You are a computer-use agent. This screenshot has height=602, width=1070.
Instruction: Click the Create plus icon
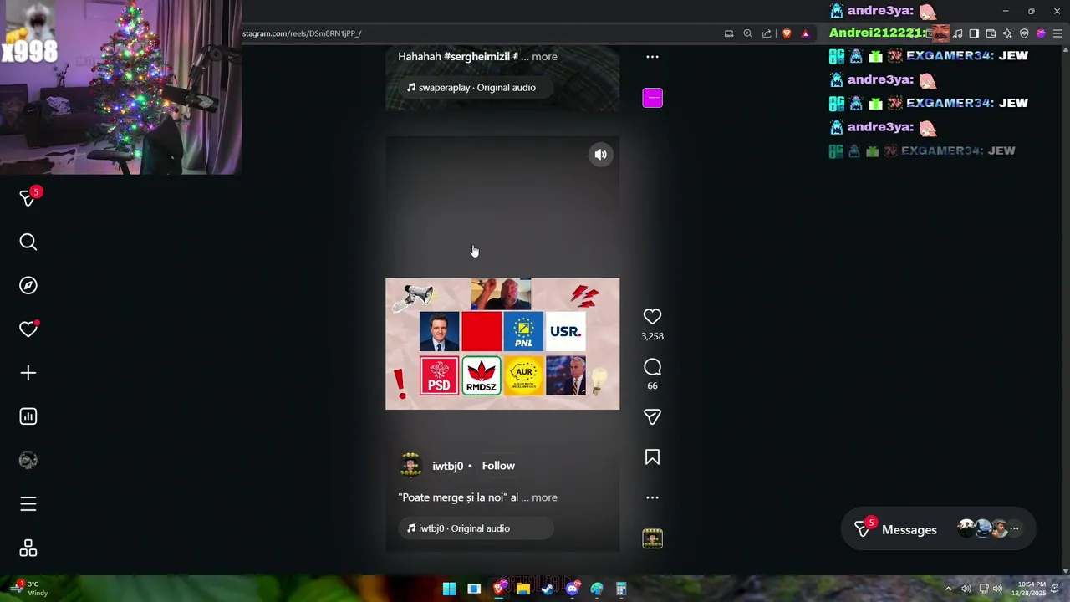click(x=28, y=373)
